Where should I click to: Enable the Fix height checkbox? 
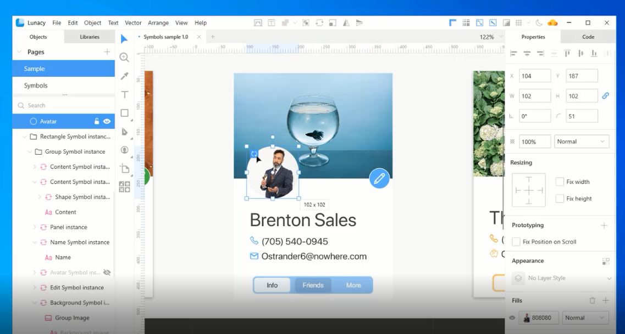[560, 199]
